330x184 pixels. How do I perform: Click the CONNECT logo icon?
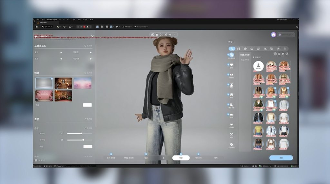pos(231,145)
